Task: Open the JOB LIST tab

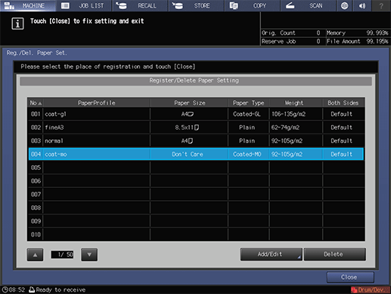Action: click(x=84, y=5)
